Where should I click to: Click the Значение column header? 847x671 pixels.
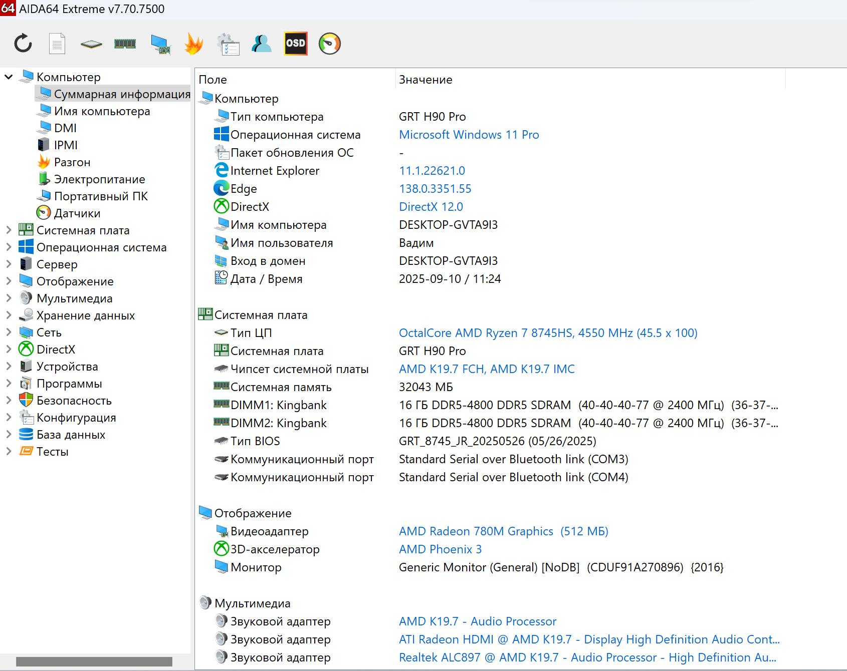pyautogui.click(x=426, y=80)
